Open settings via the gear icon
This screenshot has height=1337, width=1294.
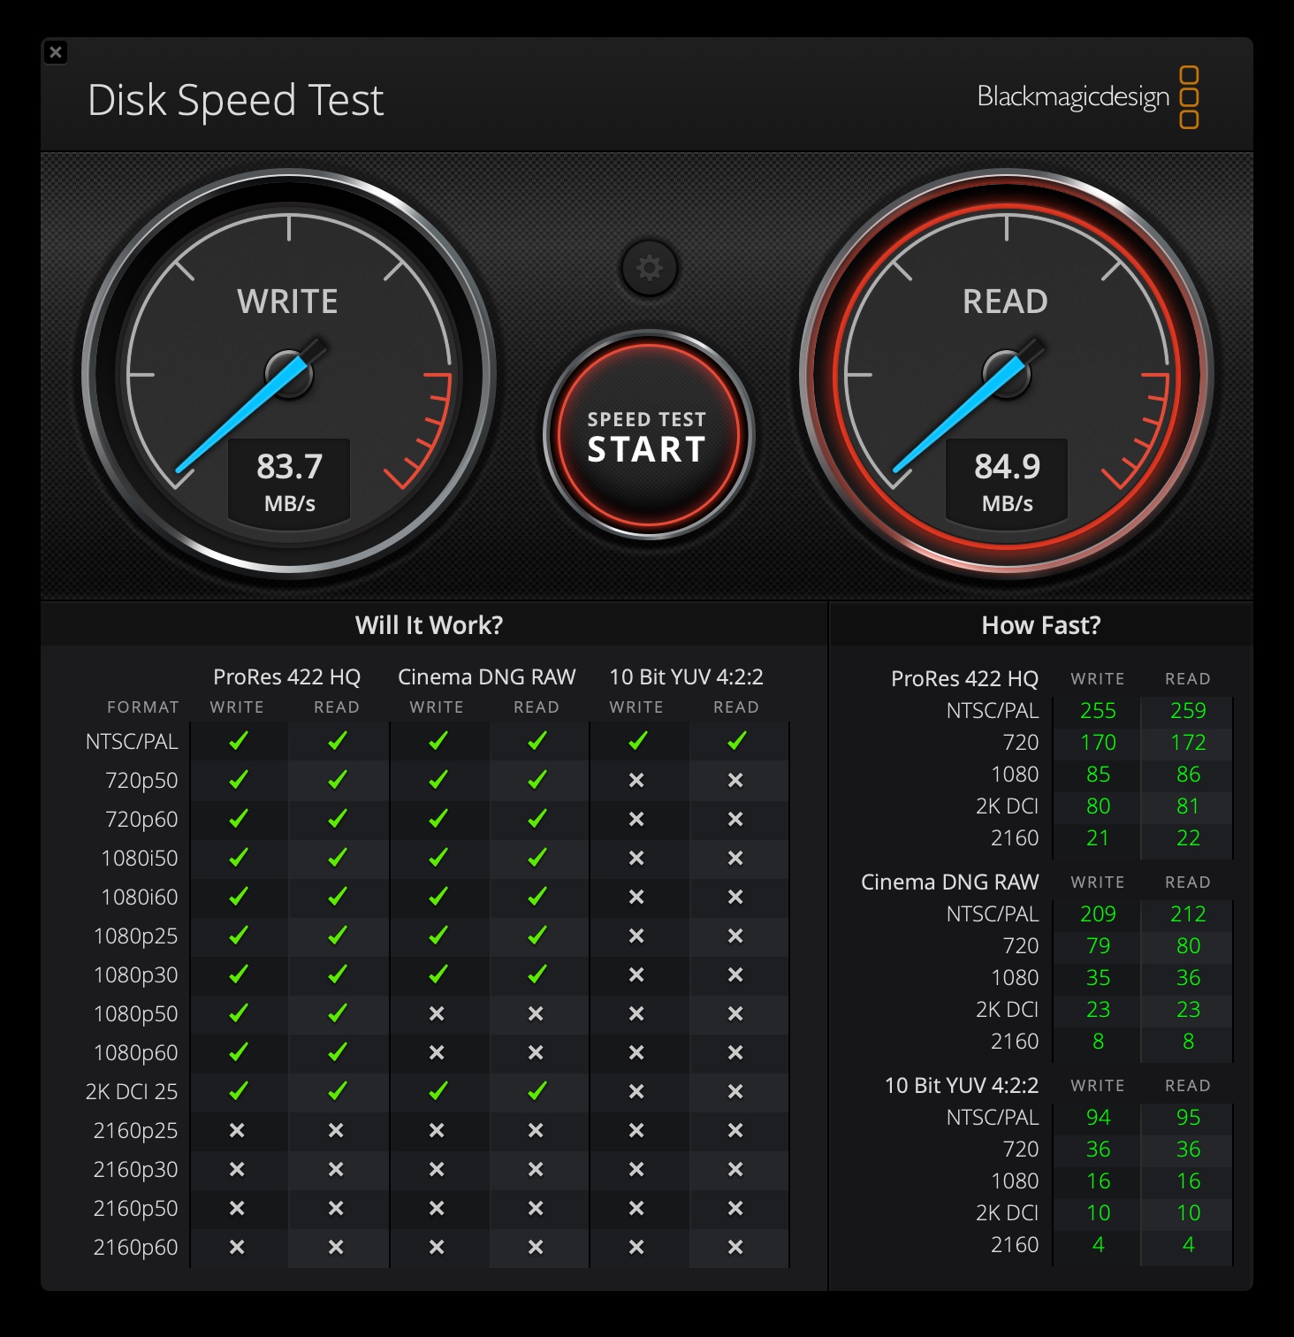(649, 268)
